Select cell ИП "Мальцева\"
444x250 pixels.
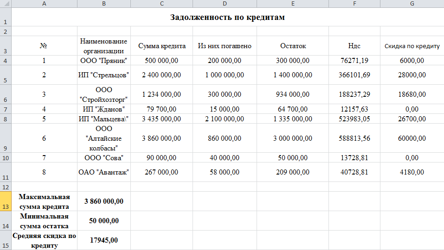(x=104, y=119)
